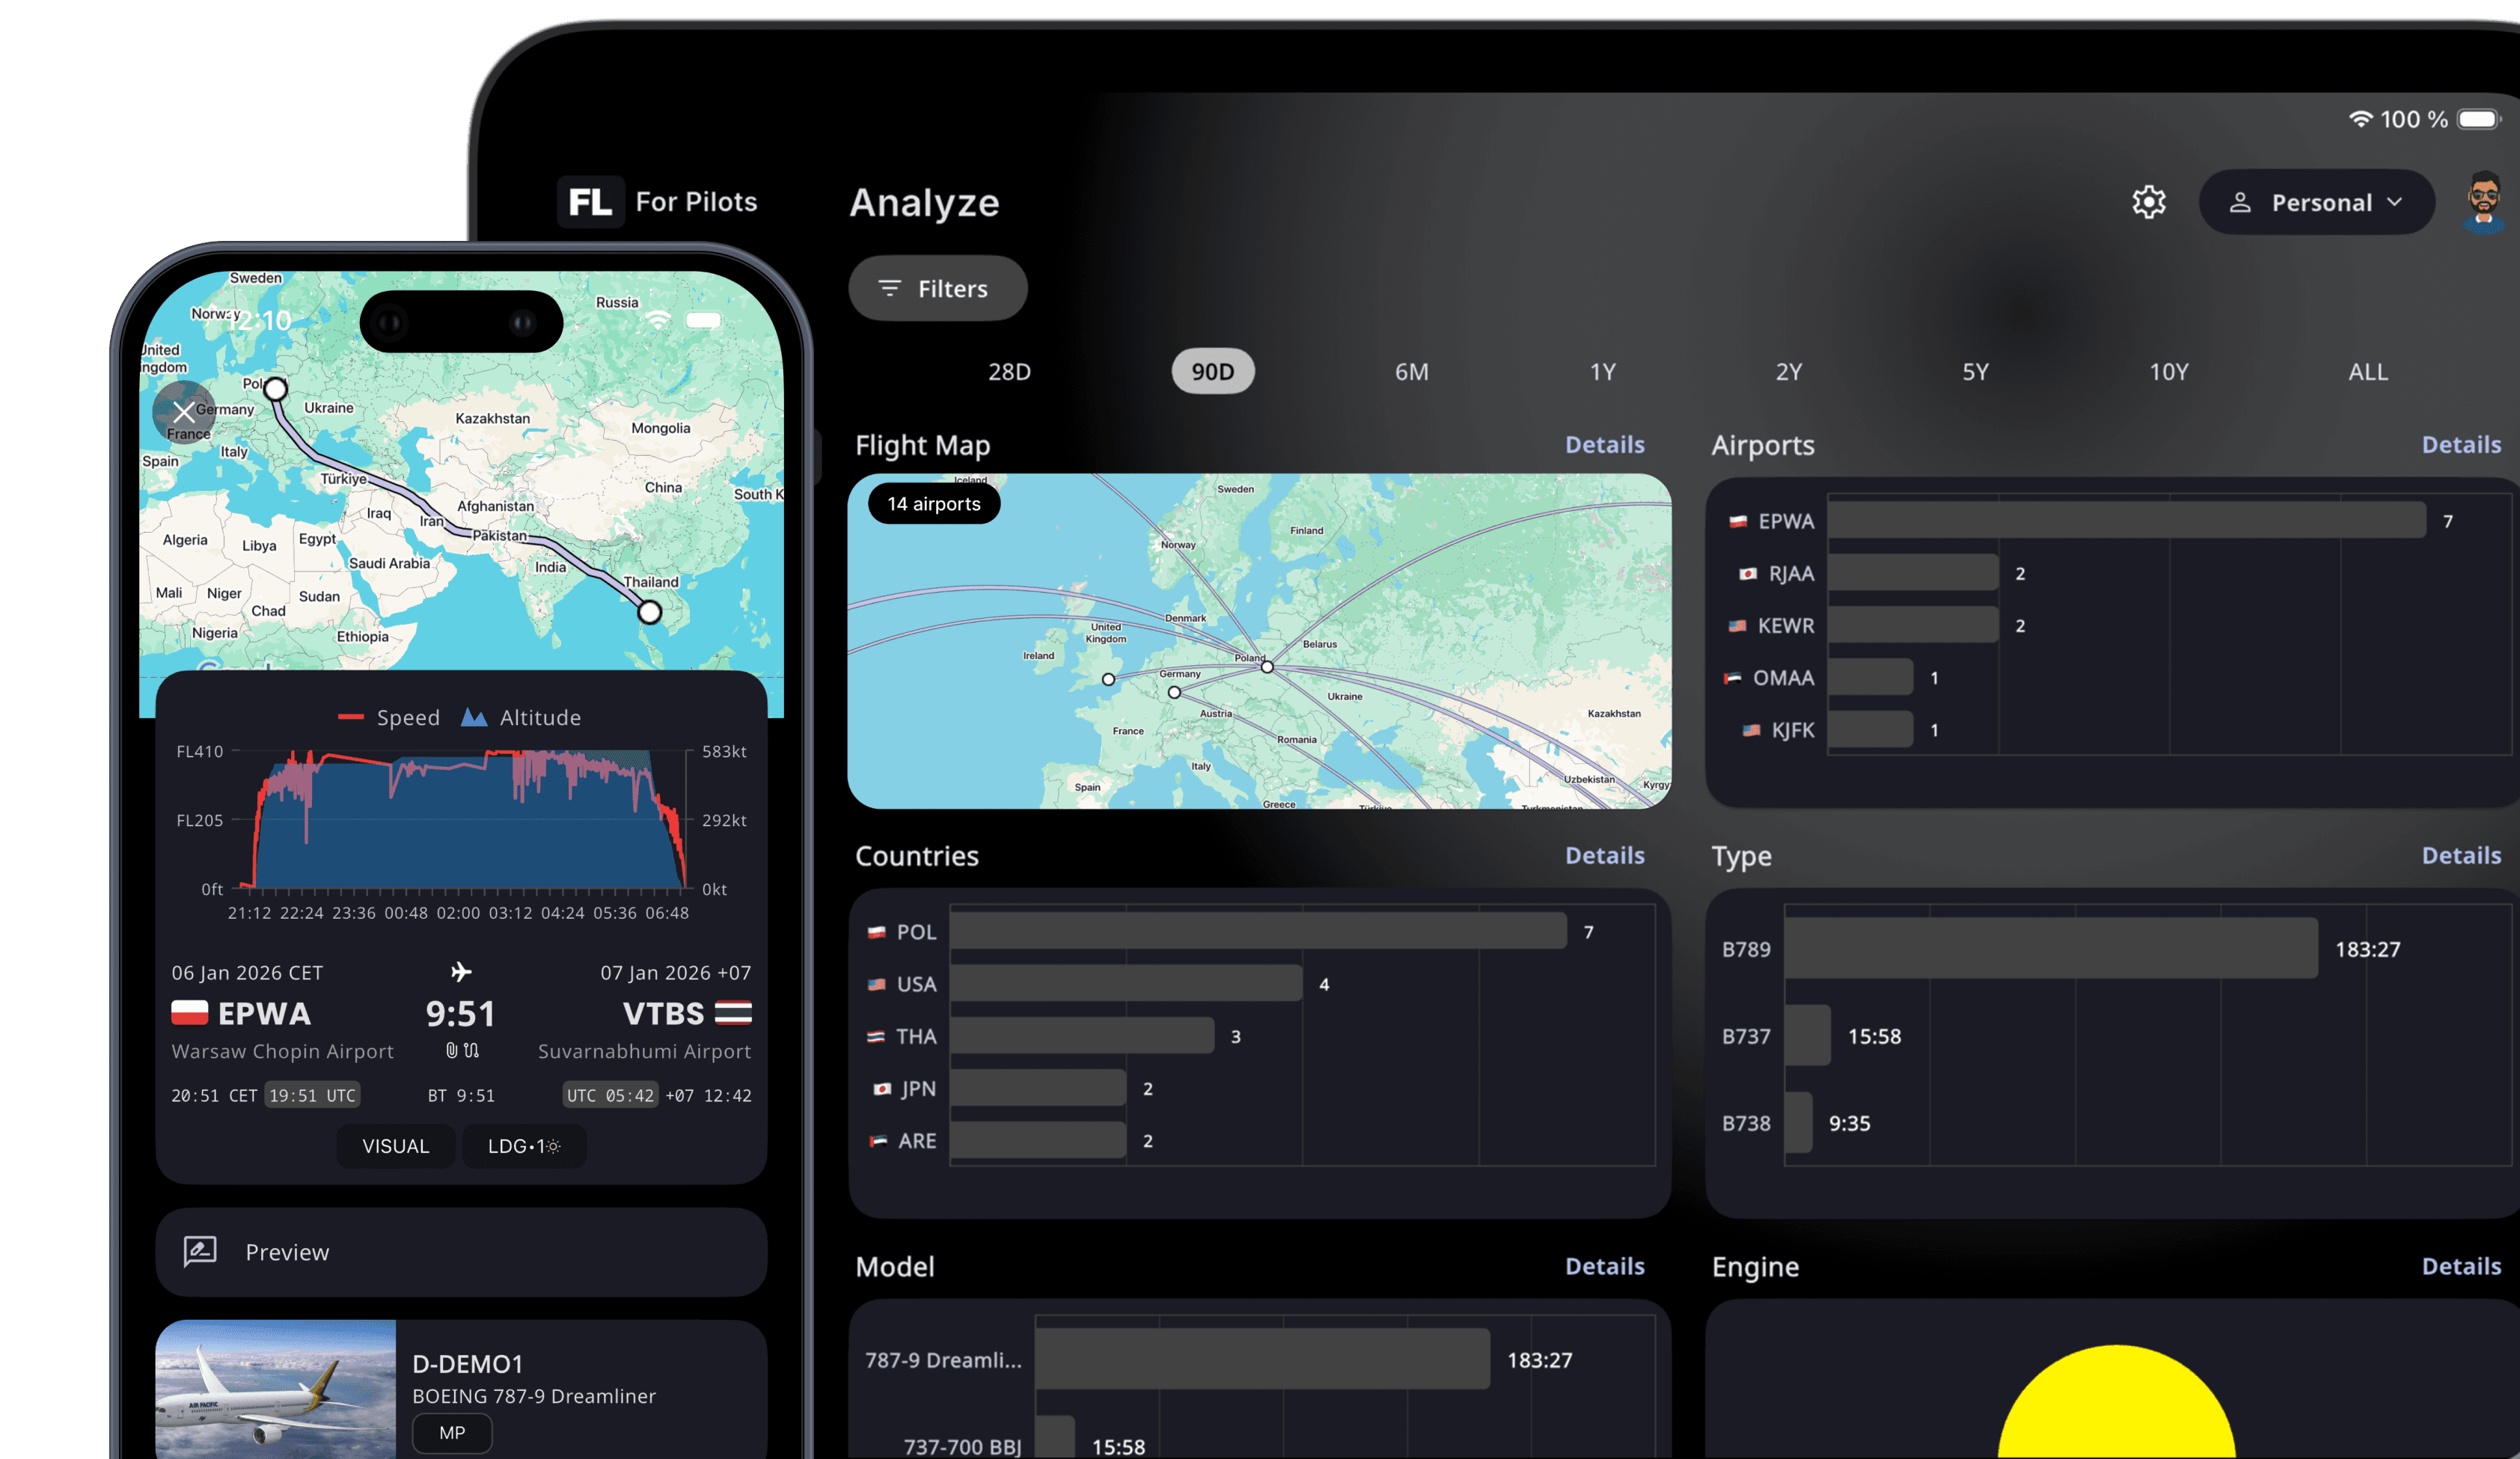Select the ALL time range tab
2520x1459 pixels.
pyautogui.click(x=2367, y=372)
